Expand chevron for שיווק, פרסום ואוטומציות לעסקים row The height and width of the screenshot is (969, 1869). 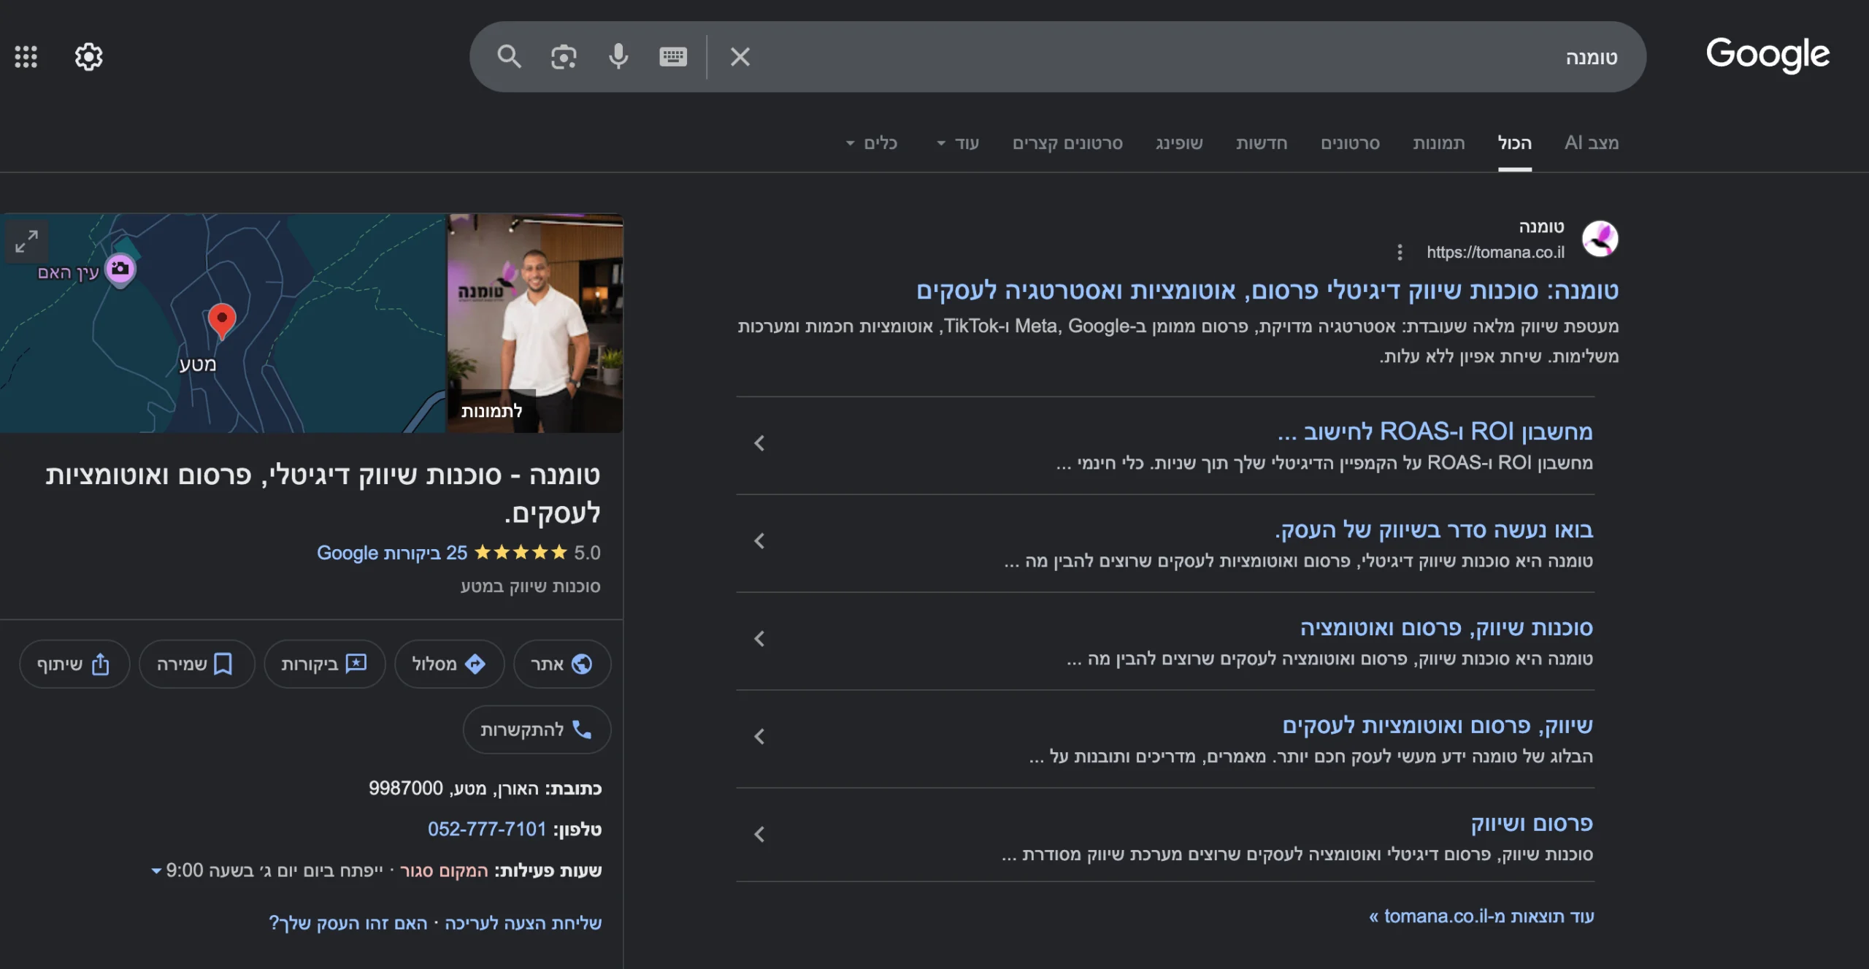point(759,737)
